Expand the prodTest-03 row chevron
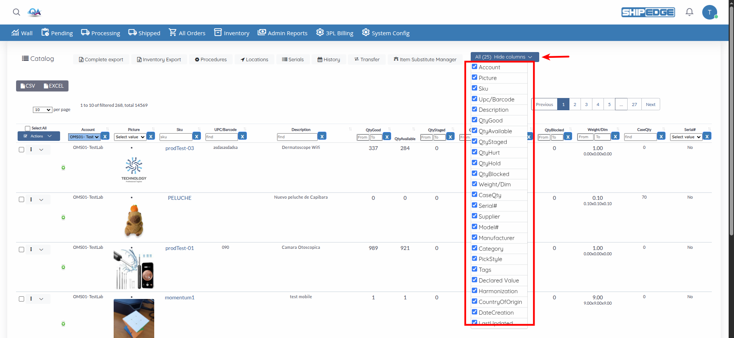The width and height of the screenshot is (734, 338). point(41,150)
